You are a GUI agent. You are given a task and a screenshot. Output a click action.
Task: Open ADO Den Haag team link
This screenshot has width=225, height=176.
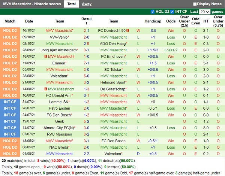(113, 43)
